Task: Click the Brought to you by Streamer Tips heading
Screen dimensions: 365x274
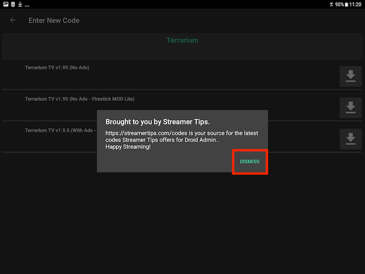Action: (x=157, y=122)
